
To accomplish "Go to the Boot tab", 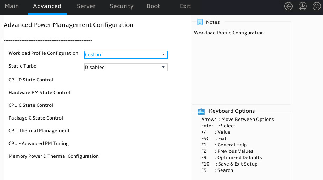I will point(153,6).
